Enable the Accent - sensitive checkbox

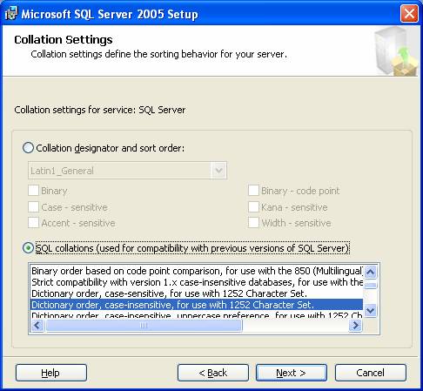point(34,223)
